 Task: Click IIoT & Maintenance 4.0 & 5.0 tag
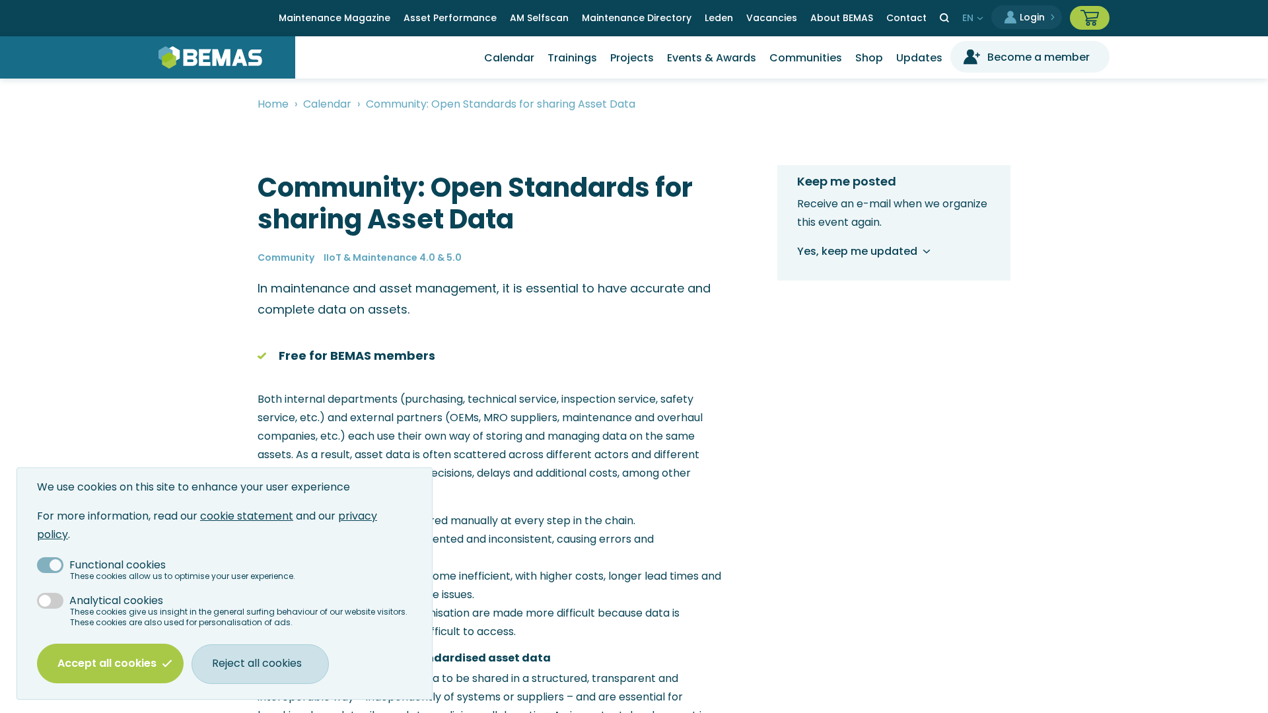pos(392,257)
